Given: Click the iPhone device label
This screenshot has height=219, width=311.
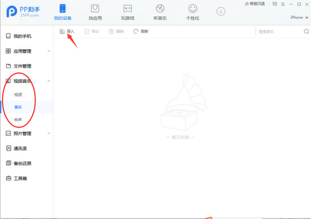Looking at the screenshot, I should (296, 18).
